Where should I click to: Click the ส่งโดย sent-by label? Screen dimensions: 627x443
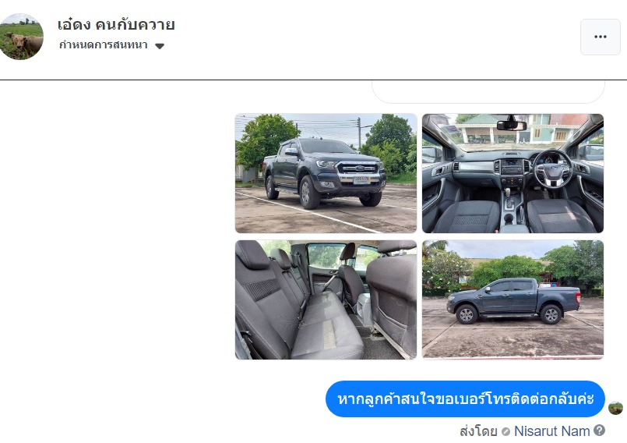tap(478, 431)
